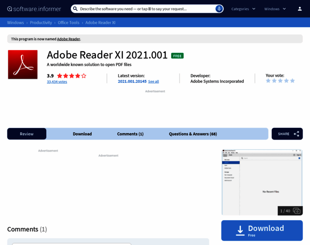Expand the Windows platform dropdown
310x245 pixels.
click(275, 9)
